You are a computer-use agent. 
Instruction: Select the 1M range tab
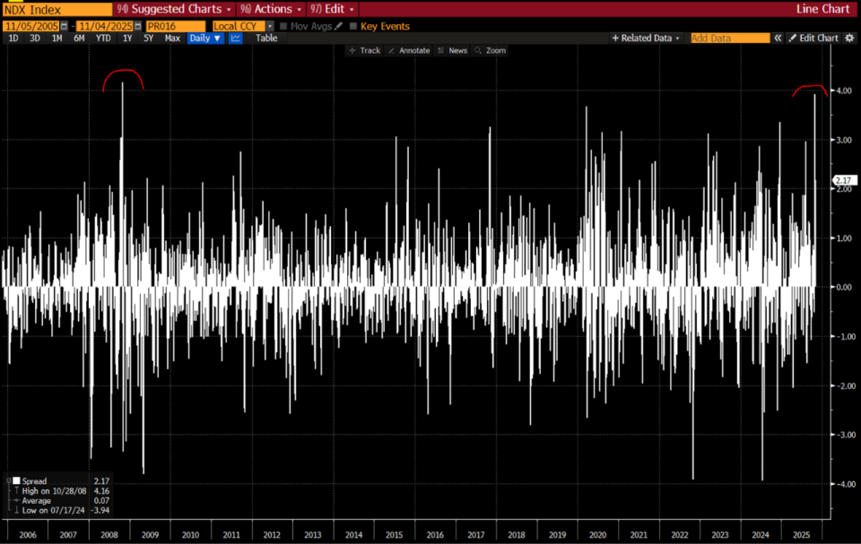pyautogui.click(x=57, y=38)
